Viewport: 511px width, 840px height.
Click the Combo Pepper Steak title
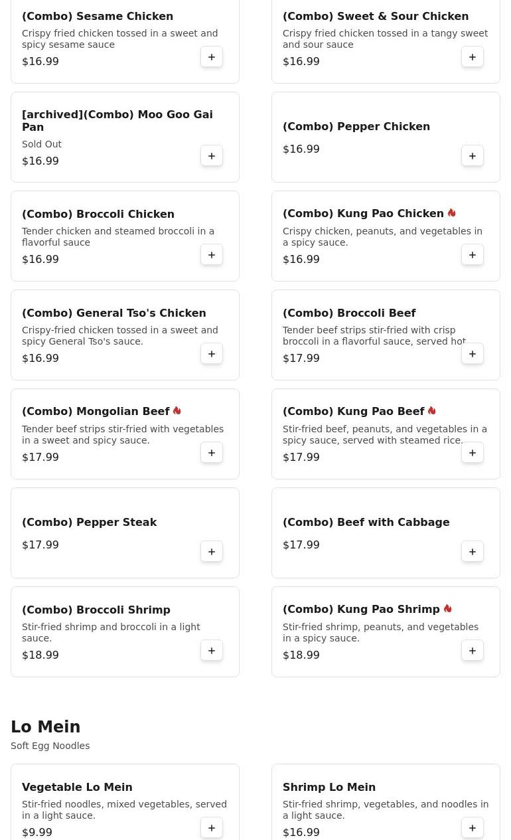[x=90, y=523]
